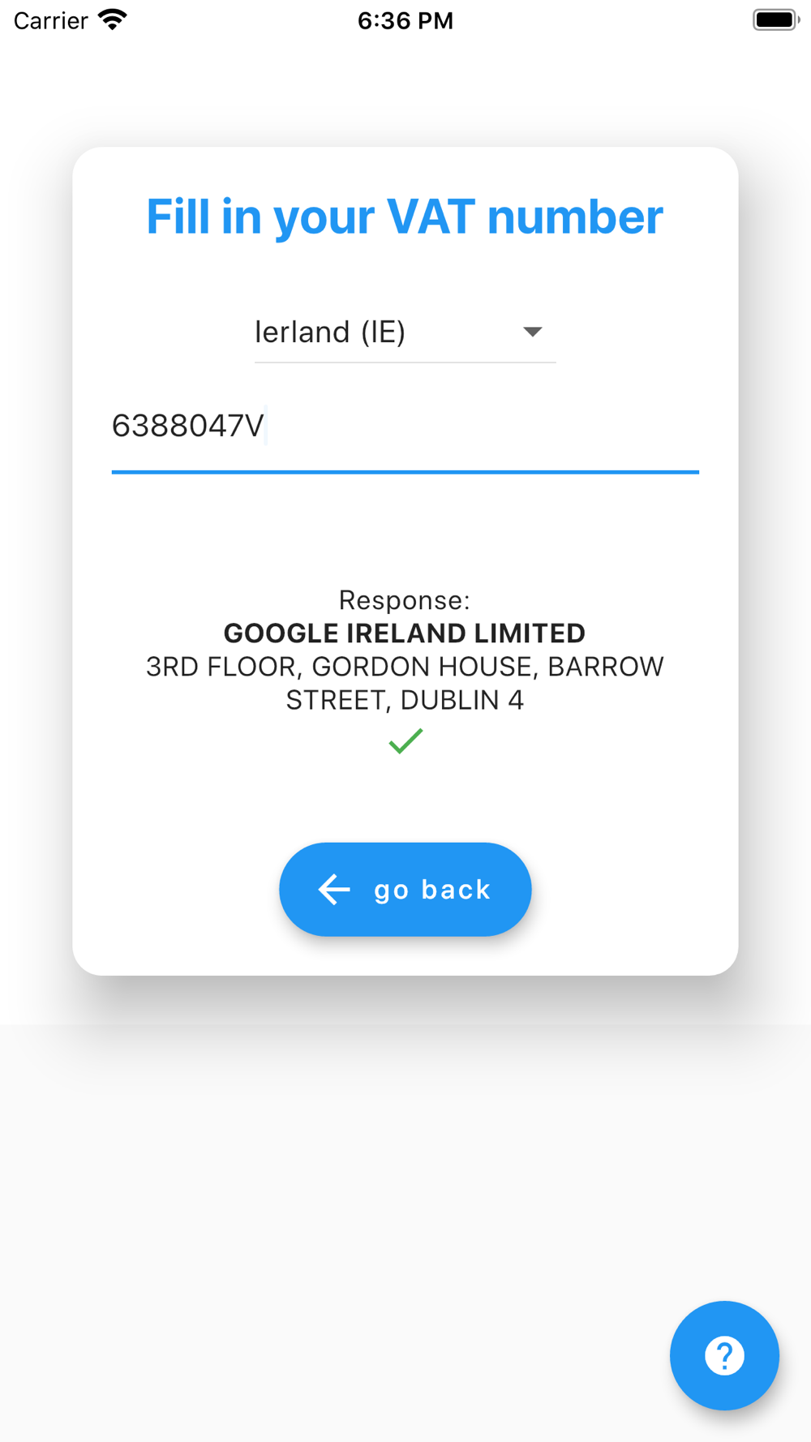Click the go back button

pyautogui.click(x=405, y=890)
